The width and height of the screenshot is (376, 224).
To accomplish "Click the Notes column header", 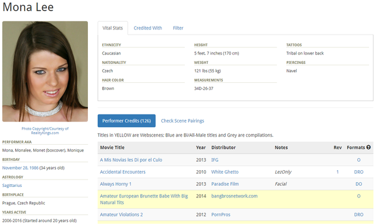I will pyautogui.click(x=281, y=148).
